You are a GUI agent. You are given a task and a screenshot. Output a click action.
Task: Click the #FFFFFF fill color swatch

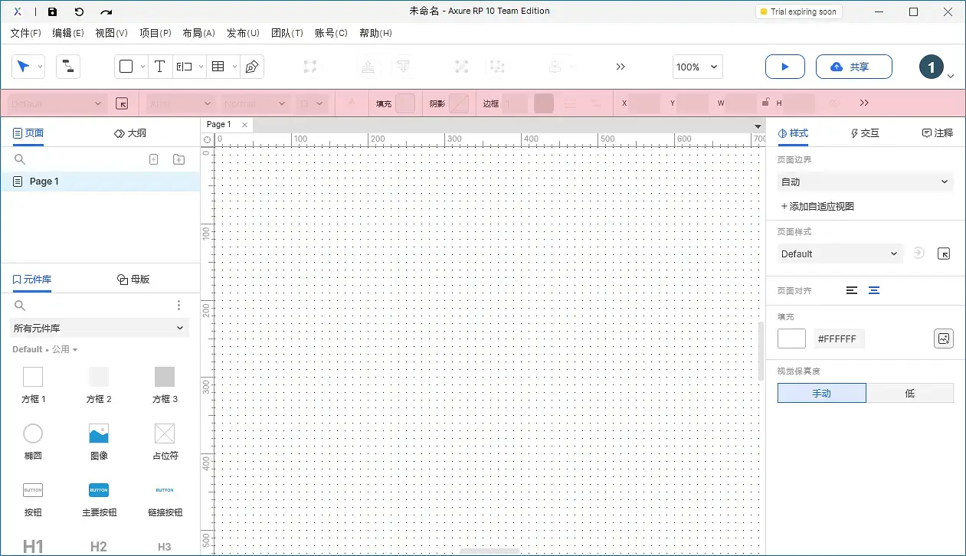(x=791, y=338)
